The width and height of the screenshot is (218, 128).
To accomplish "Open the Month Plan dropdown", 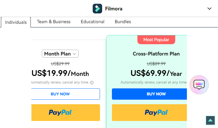I will pos(60,54).
